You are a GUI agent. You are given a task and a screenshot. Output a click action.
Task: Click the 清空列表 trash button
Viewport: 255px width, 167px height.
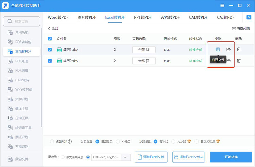point(241,29)
